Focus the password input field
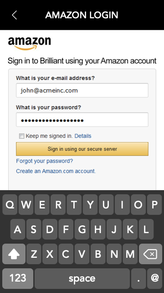Viewport: 164px width, 293px height. pos(82,120)
